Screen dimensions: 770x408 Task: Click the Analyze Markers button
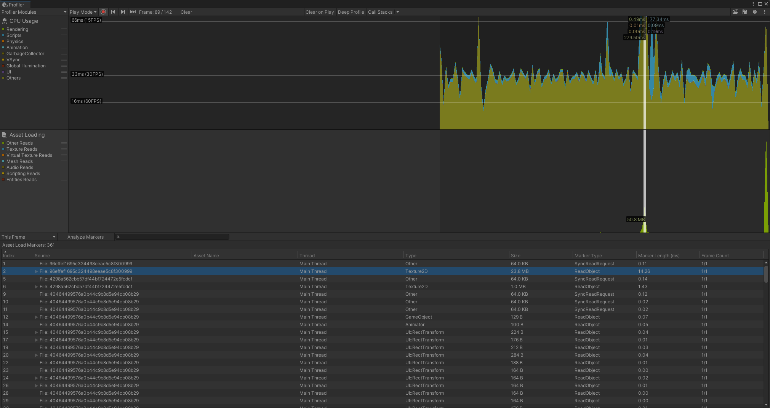[x=85, y=237]
